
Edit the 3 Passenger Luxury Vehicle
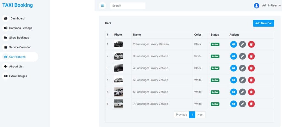(242, 56)
